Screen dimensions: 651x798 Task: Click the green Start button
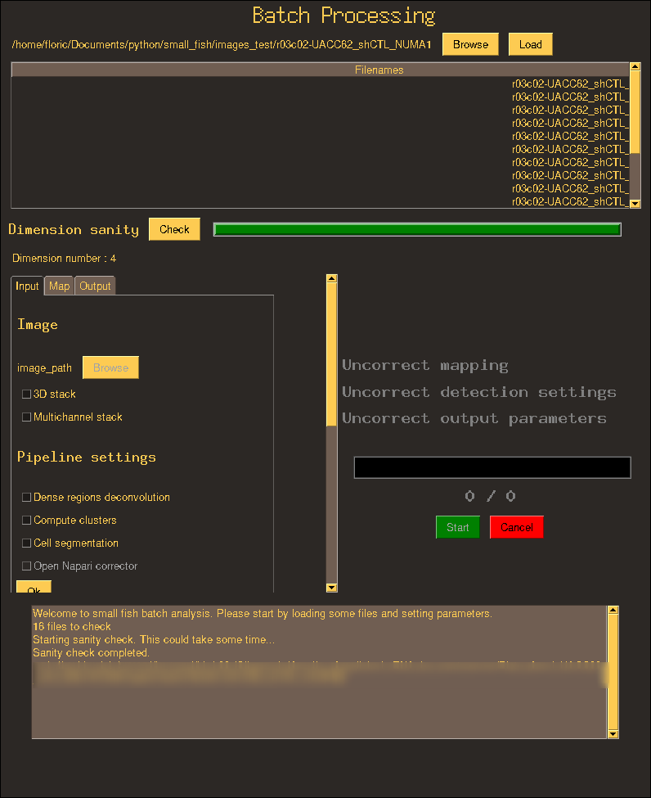pyautogui.click(x=458, y=527)
